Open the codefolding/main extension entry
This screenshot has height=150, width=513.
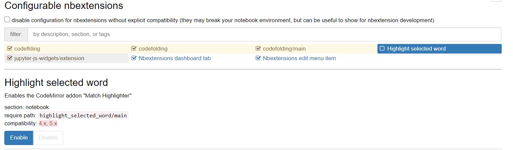tap(284, 49)
